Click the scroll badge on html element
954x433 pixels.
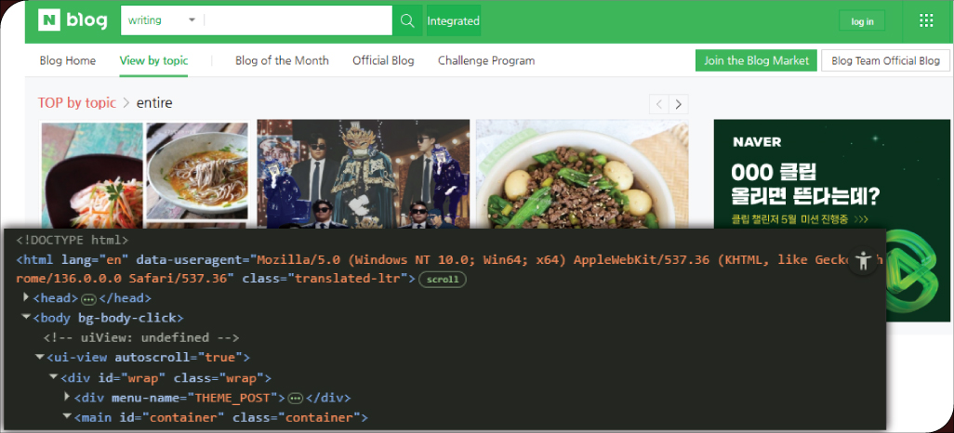click(443, 279)
